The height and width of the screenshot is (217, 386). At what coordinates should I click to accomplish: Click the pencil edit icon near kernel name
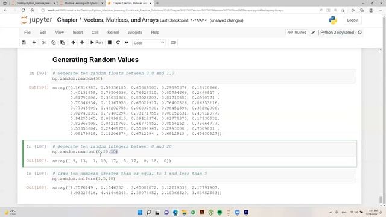(313, 33)
